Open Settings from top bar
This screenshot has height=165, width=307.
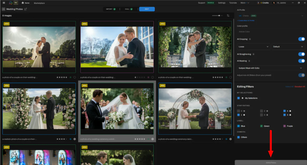(222, 3)
